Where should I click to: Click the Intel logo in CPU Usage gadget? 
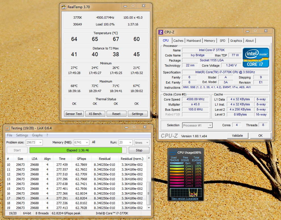[172, 153]
